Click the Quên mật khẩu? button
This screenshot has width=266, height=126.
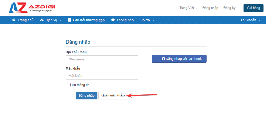[113, 95]
